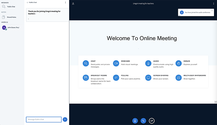Open Public Chat in messages list
The height and width of the screenshot is (125, 217).
[x=11, y=7]
